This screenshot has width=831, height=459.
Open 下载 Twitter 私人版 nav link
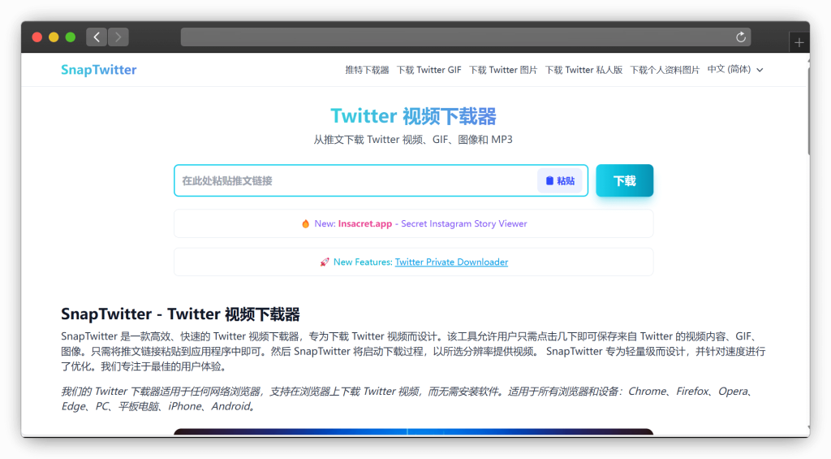(x=583, y=70)
